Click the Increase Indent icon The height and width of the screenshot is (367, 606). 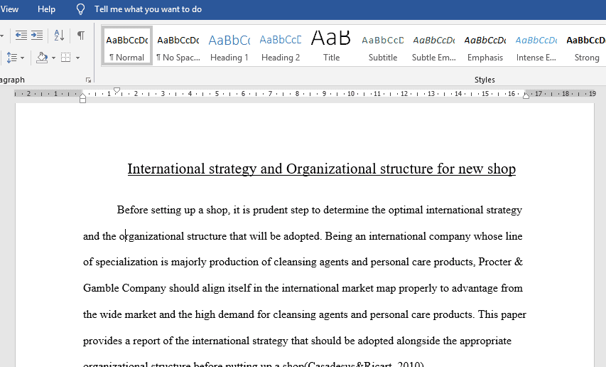point(37,36)
